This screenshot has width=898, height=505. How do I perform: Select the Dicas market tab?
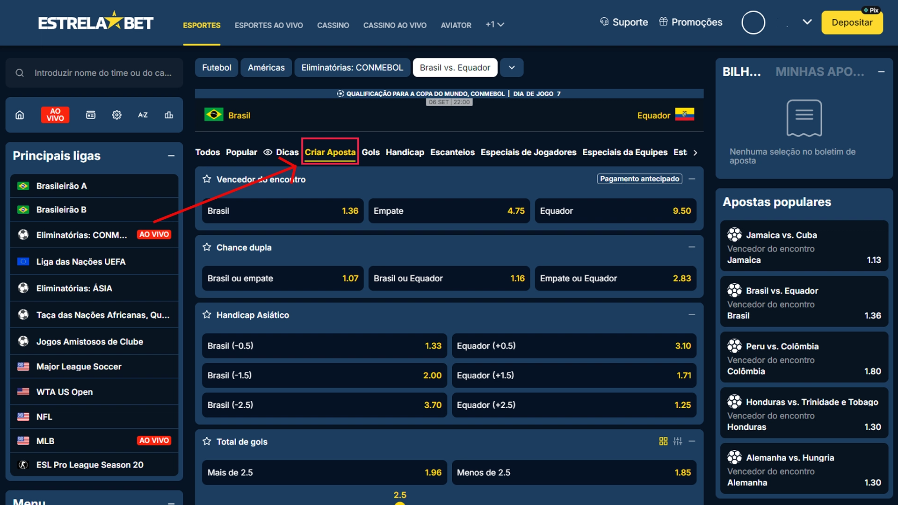281,152
